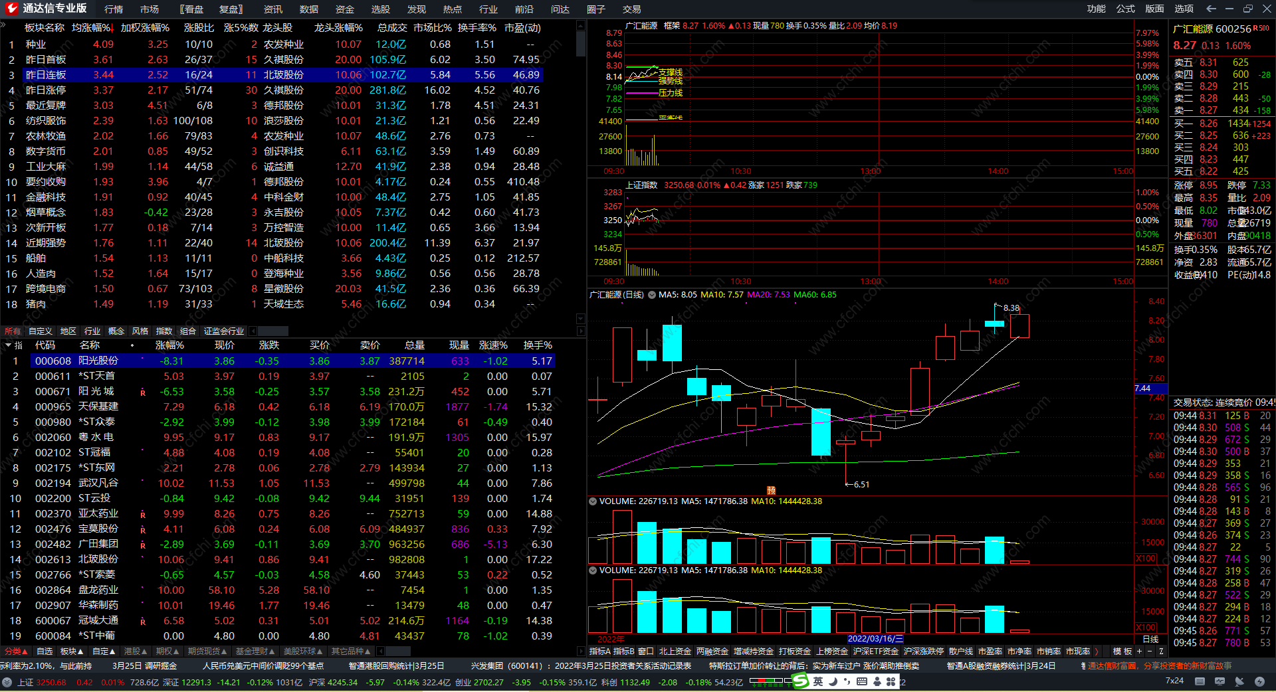The height and width of the screenshot is (692, 1276).
Task: Open the 资讯 menu
Action: [x=273, y=9]
